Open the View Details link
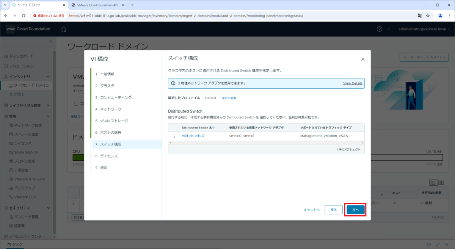 pos(353,83)
